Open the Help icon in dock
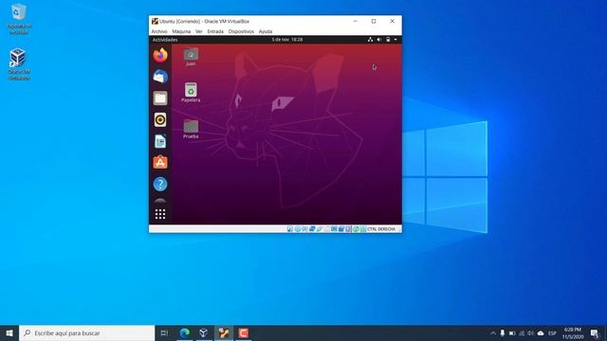The width and height of the screenshot is (607, 341). tap(160, 185)
